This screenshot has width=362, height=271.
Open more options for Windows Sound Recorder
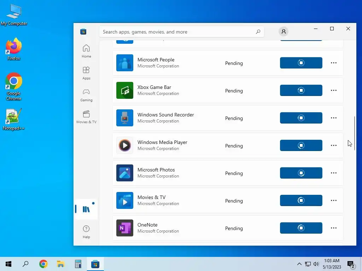pos(334,118)
